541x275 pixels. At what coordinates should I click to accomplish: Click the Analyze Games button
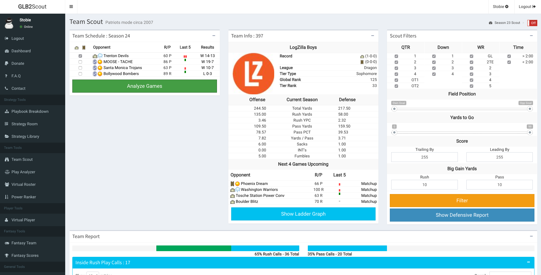144,86
